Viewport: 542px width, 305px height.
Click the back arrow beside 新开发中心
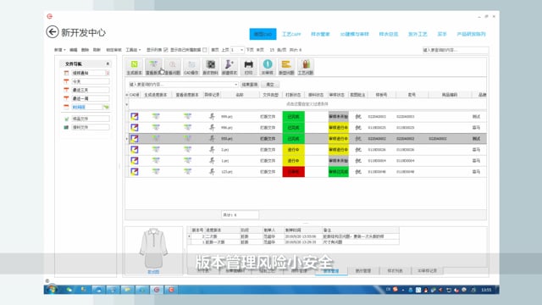[53, 32]
